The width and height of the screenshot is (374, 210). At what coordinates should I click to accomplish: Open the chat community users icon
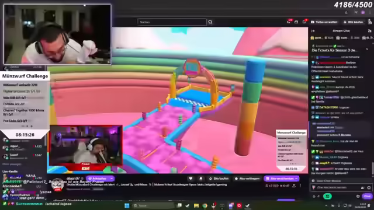(369, 31)
